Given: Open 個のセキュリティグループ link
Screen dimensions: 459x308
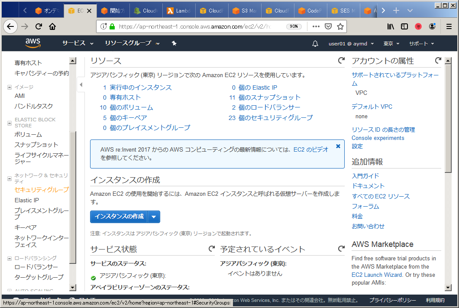Looking at the screenshot, I should click(x=275, y=118).
